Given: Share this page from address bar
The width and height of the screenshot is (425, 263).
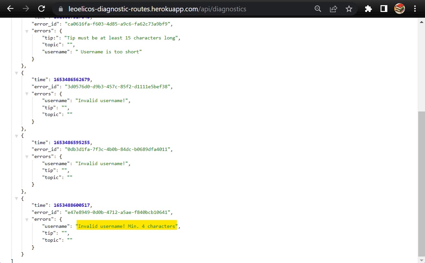Looking at the screenshot, I should [333, 9].
